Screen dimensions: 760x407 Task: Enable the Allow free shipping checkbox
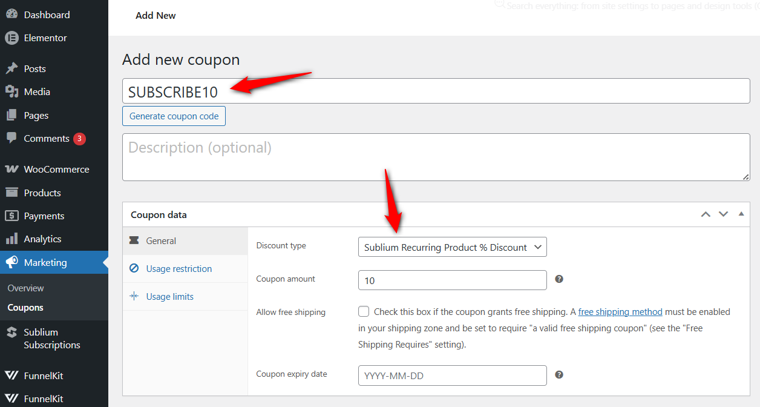tap(364, 312)
